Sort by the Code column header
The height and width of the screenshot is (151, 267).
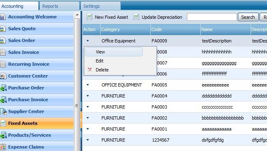pos(175,29)
